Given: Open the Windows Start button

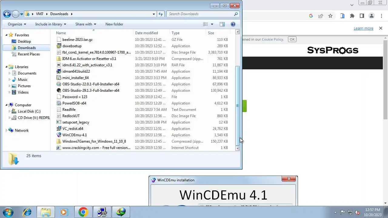Looking at the screenshot, I should (x=8, y=212).
